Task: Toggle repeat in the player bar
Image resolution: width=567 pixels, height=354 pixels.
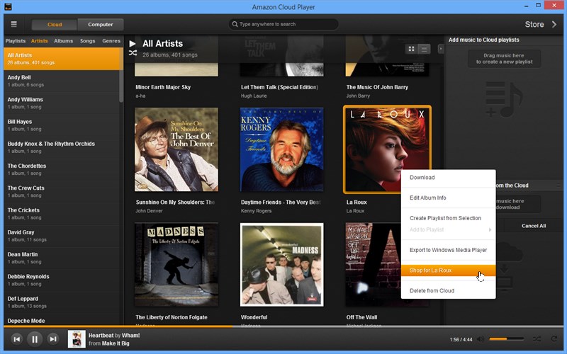Action: pos(554,339)
